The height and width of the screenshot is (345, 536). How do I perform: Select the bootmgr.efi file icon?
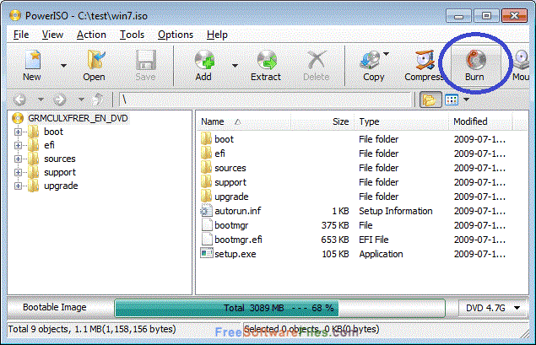pos(207,240)
